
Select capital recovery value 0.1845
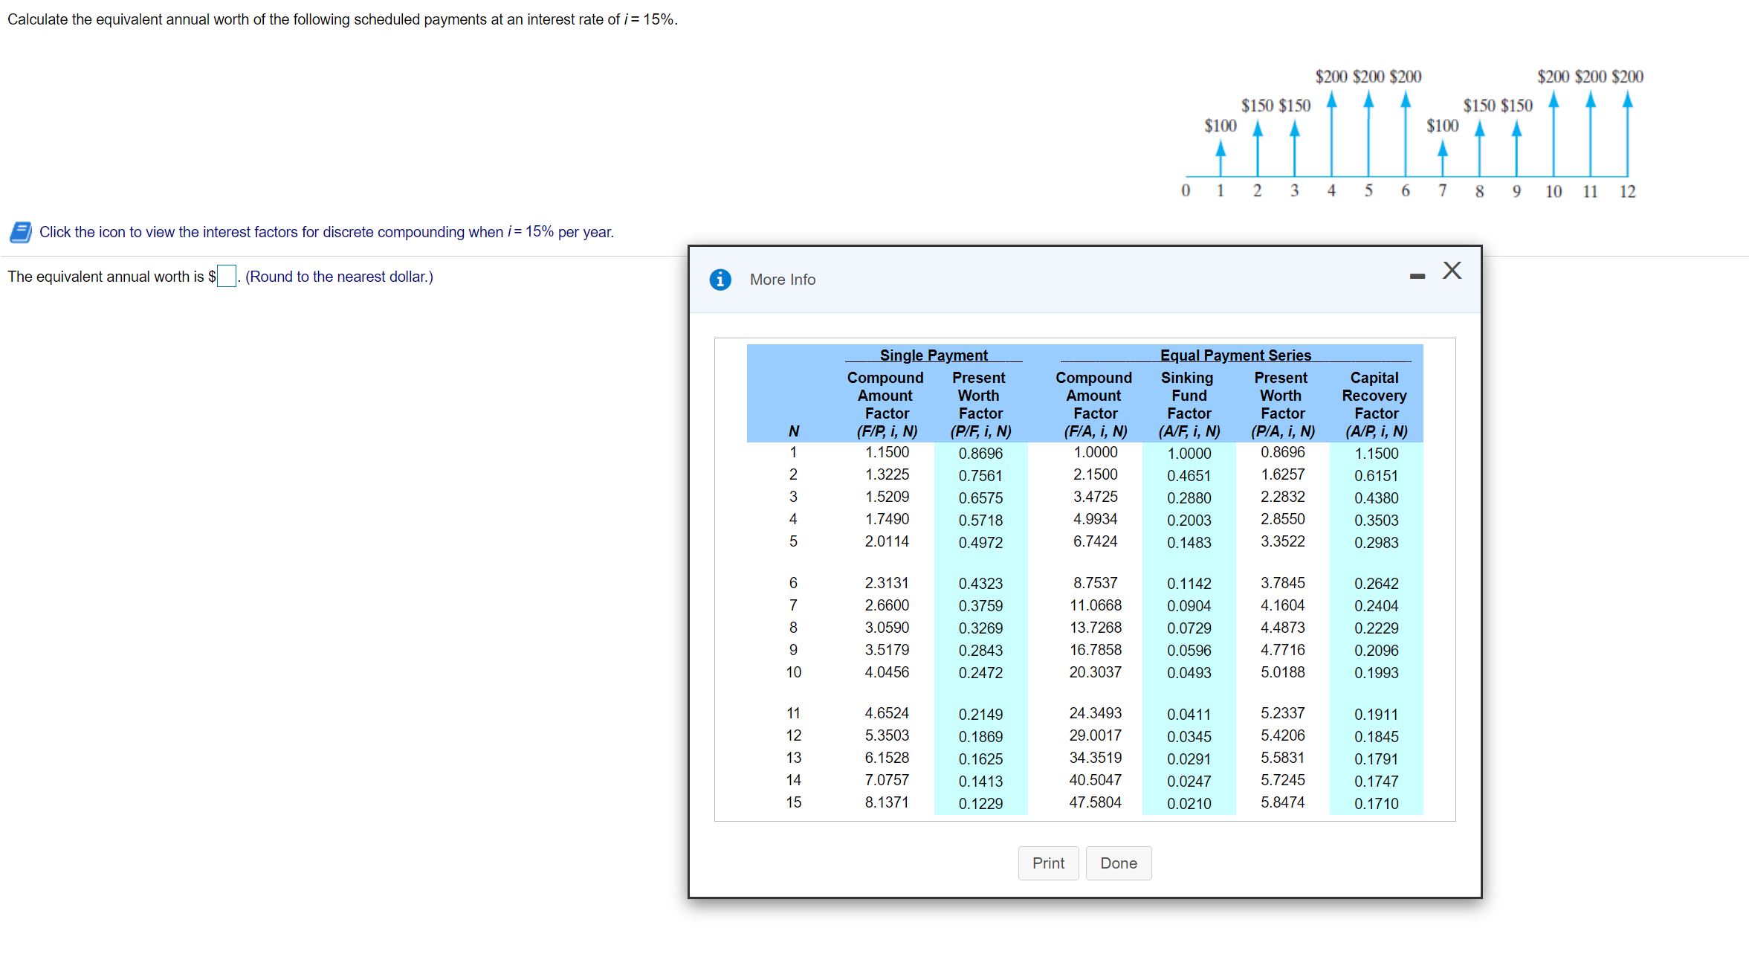click(1377, 736)
